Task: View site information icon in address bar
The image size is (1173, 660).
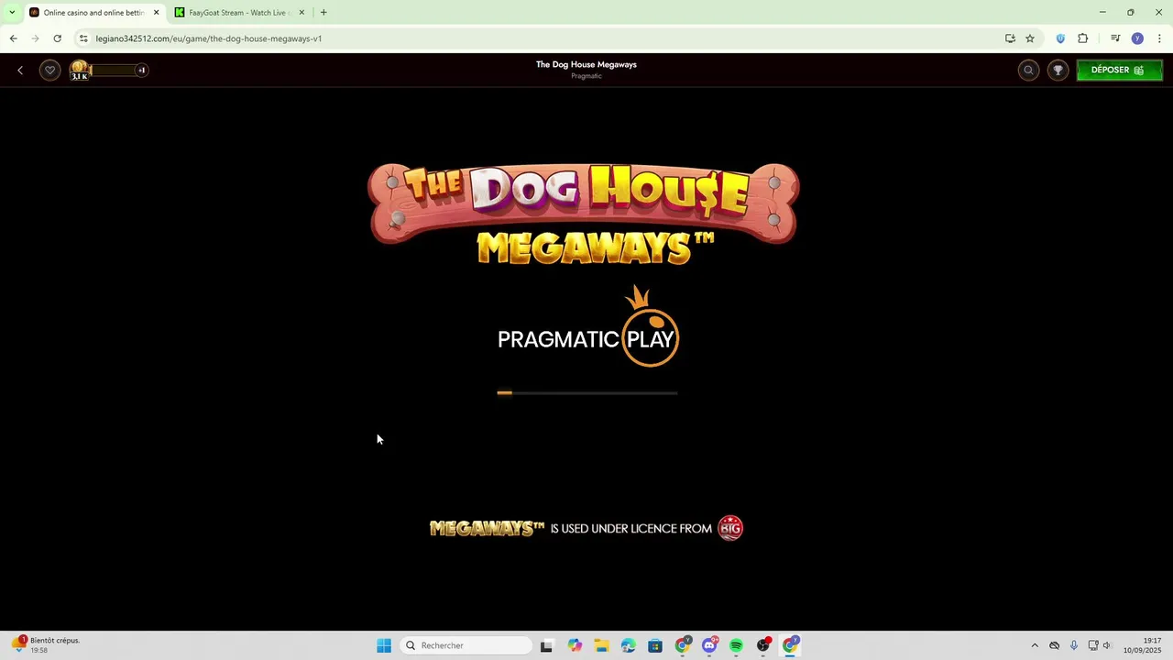Action: [x=83, y=38]
